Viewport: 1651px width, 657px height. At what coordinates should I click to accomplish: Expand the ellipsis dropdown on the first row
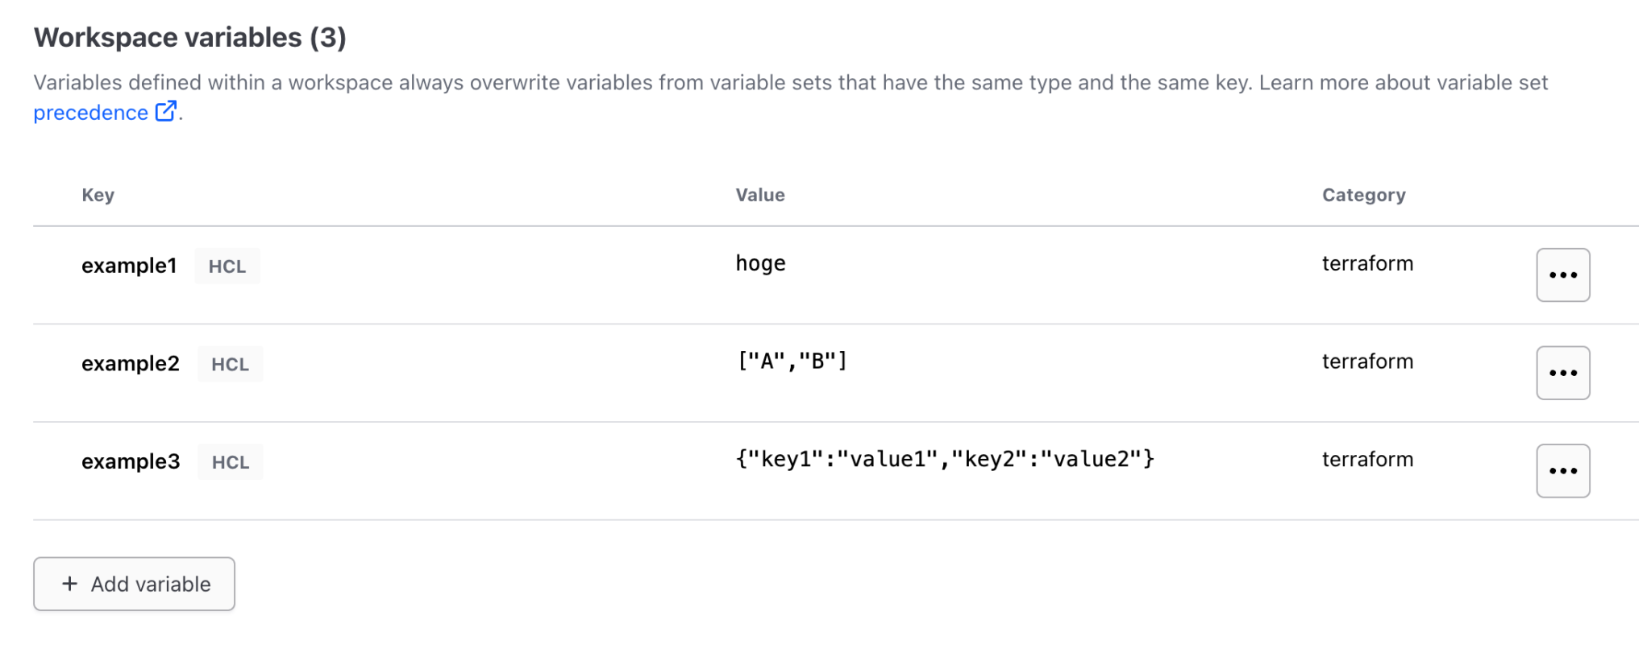pyautogui.click(x=1562, y=275)
